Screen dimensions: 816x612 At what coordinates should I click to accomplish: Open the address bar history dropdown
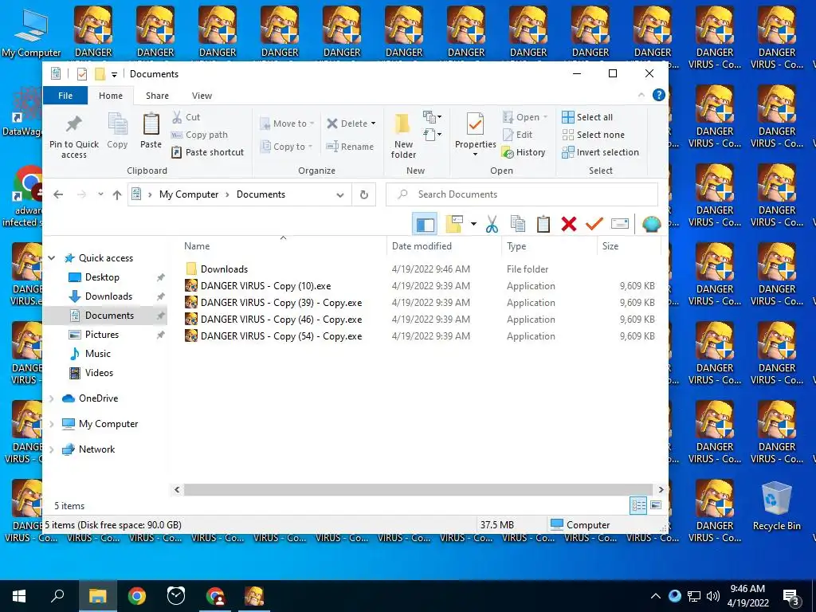coord(339,195)
